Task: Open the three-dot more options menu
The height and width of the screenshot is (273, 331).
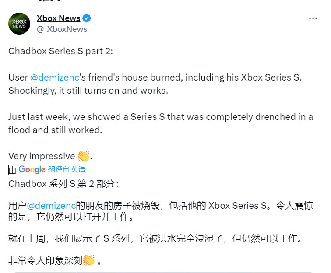Action: click(x=313, y=18)
